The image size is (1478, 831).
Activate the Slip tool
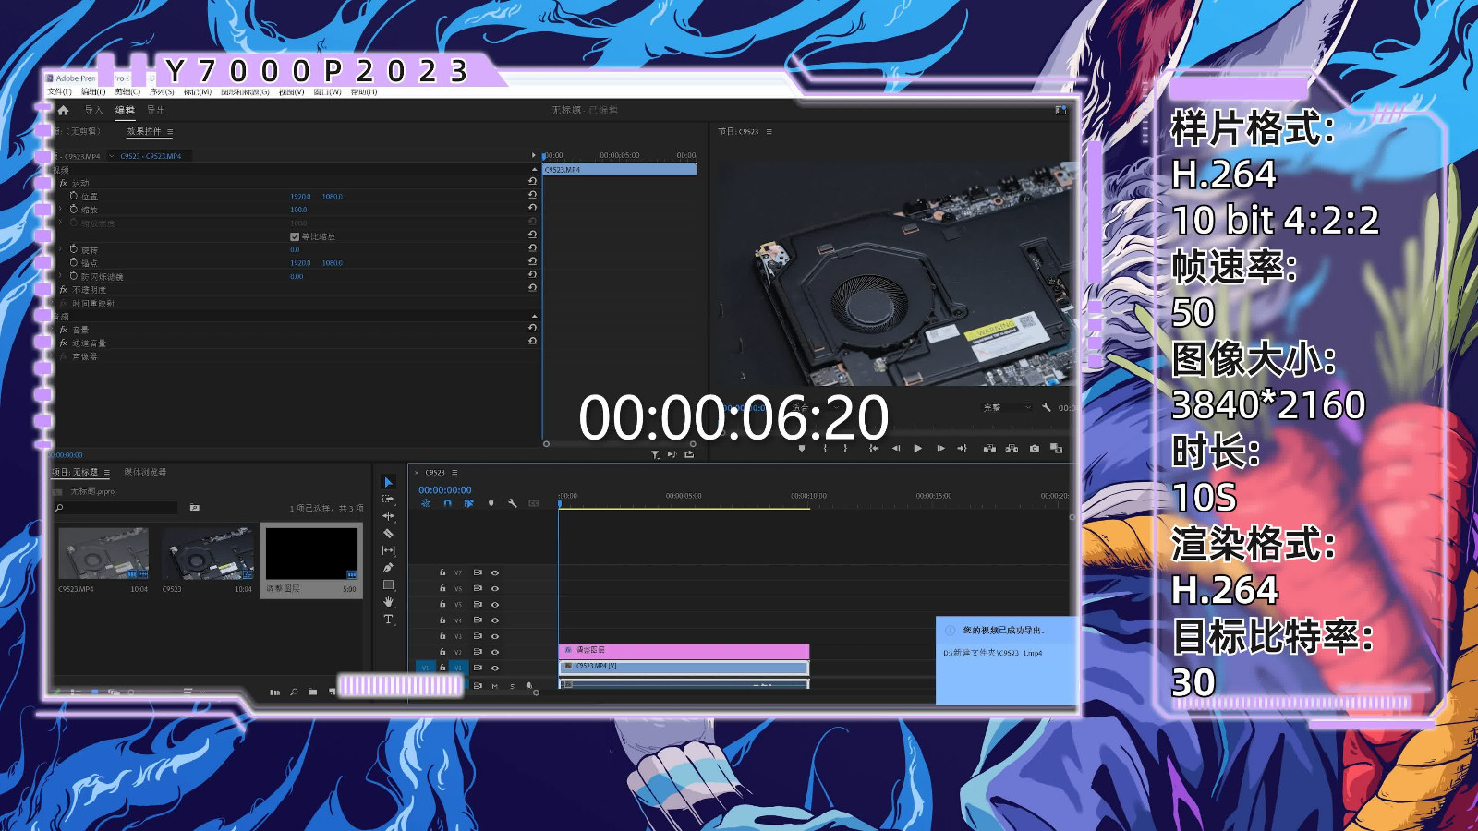coord(388,550)
